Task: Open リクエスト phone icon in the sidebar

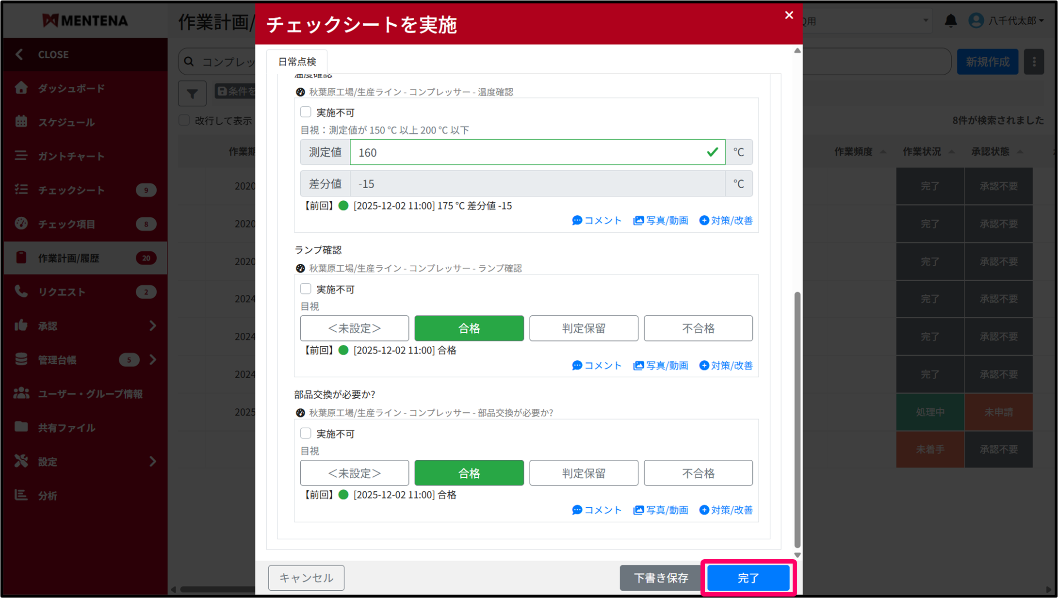Action: (21, 291)
